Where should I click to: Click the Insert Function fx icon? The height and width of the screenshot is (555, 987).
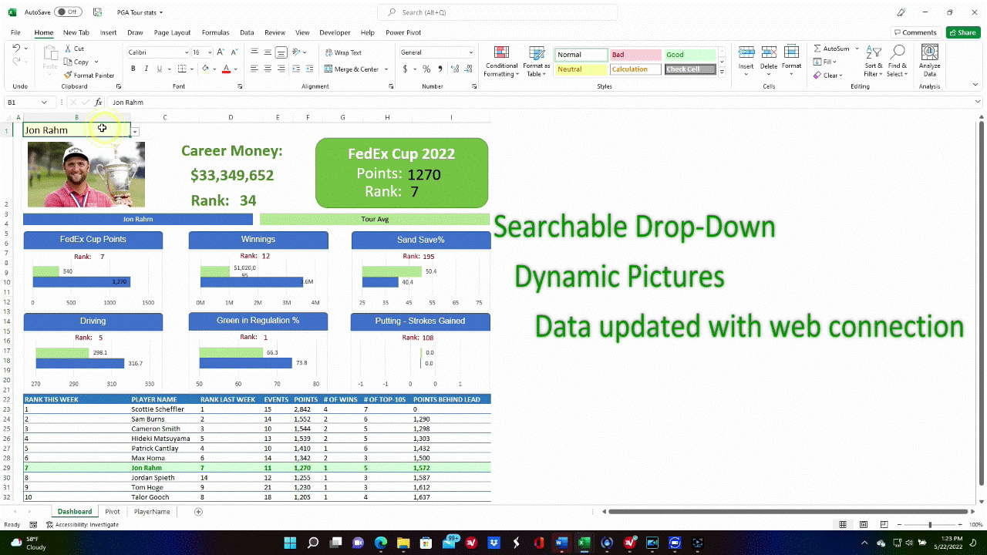coord(98,102)
